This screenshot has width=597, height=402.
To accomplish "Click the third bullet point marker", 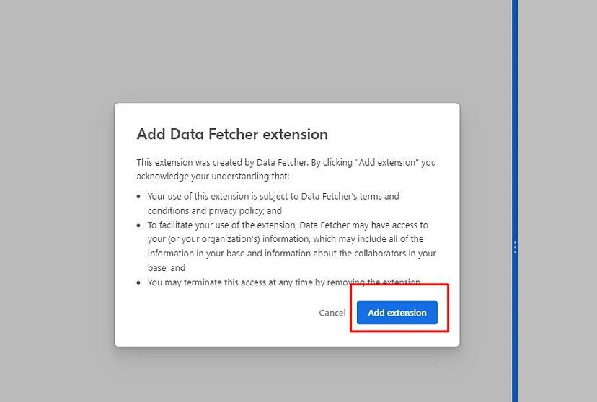I will point(139,283).
